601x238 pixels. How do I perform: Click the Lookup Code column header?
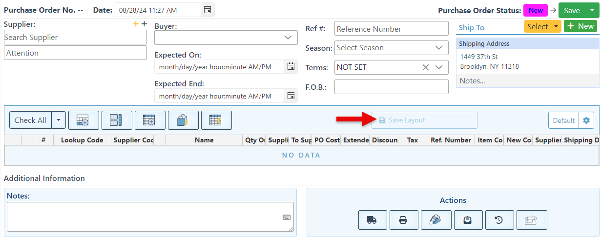click(82, 140)
